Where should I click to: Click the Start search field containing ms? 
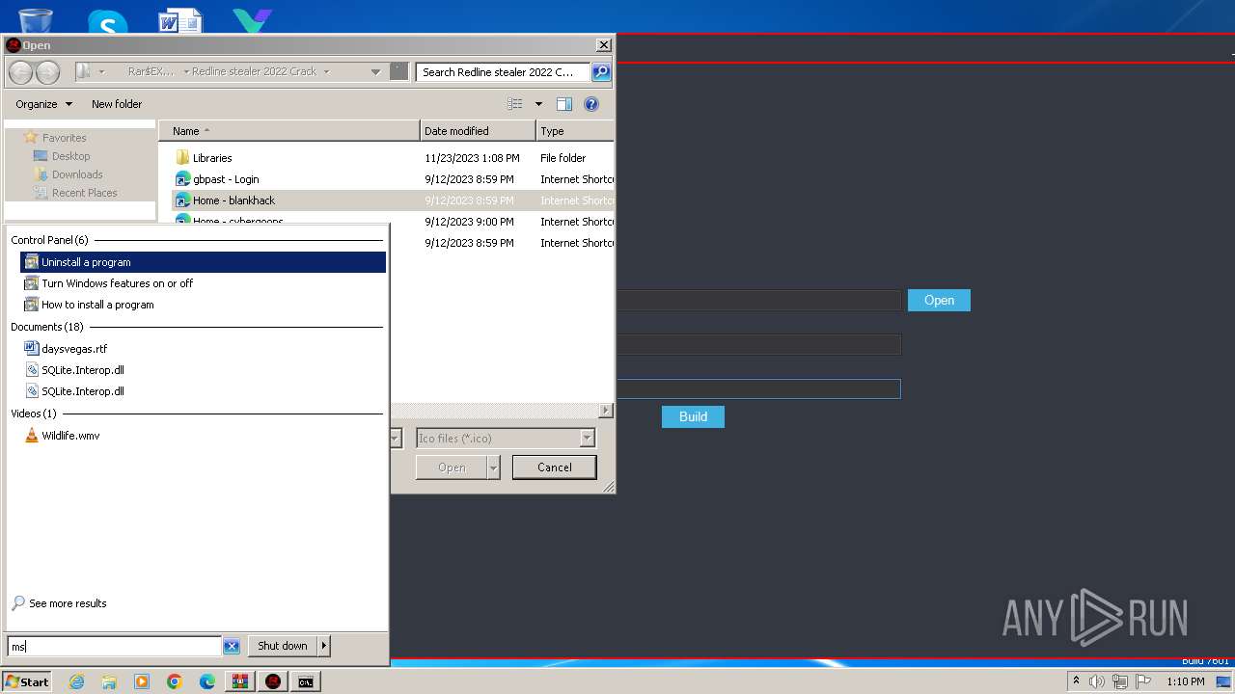click(x=115, y=647)
